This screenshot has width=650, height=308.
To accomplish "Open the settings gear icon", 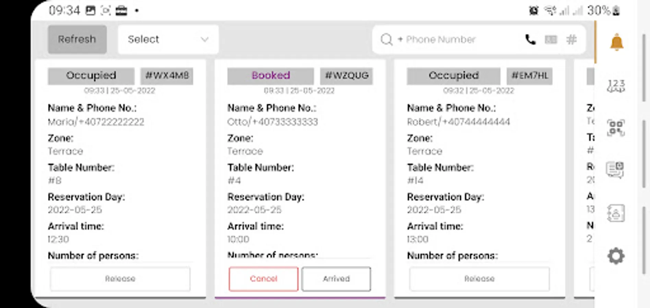I will 616,256.
